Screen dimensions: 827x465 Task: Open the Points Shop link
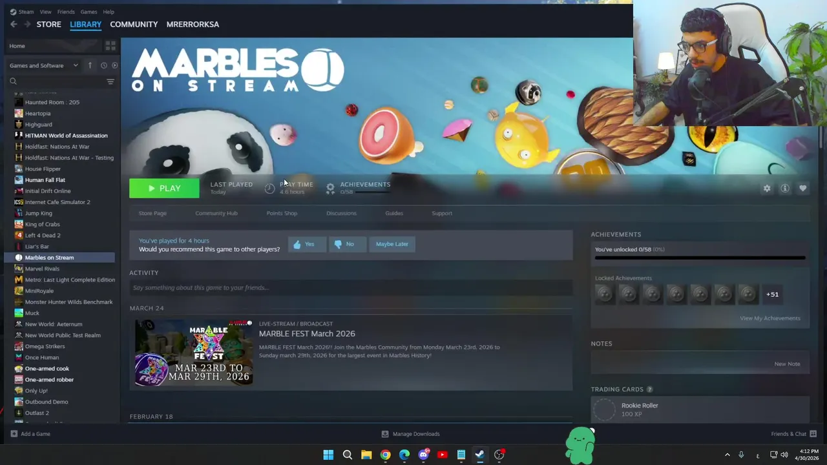point(282,213)
